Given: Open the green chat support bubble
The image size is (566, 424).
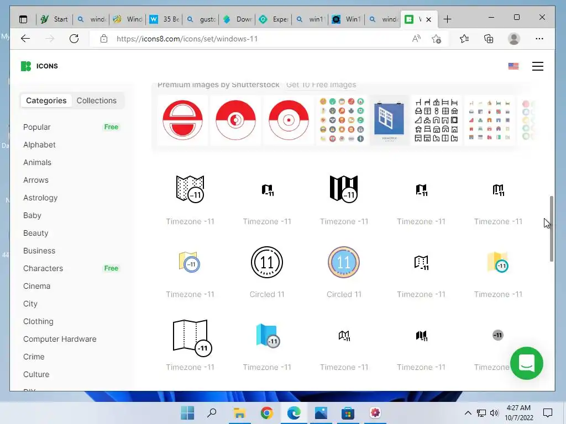Looking at the screenshot, I should (x=526, y=363).
